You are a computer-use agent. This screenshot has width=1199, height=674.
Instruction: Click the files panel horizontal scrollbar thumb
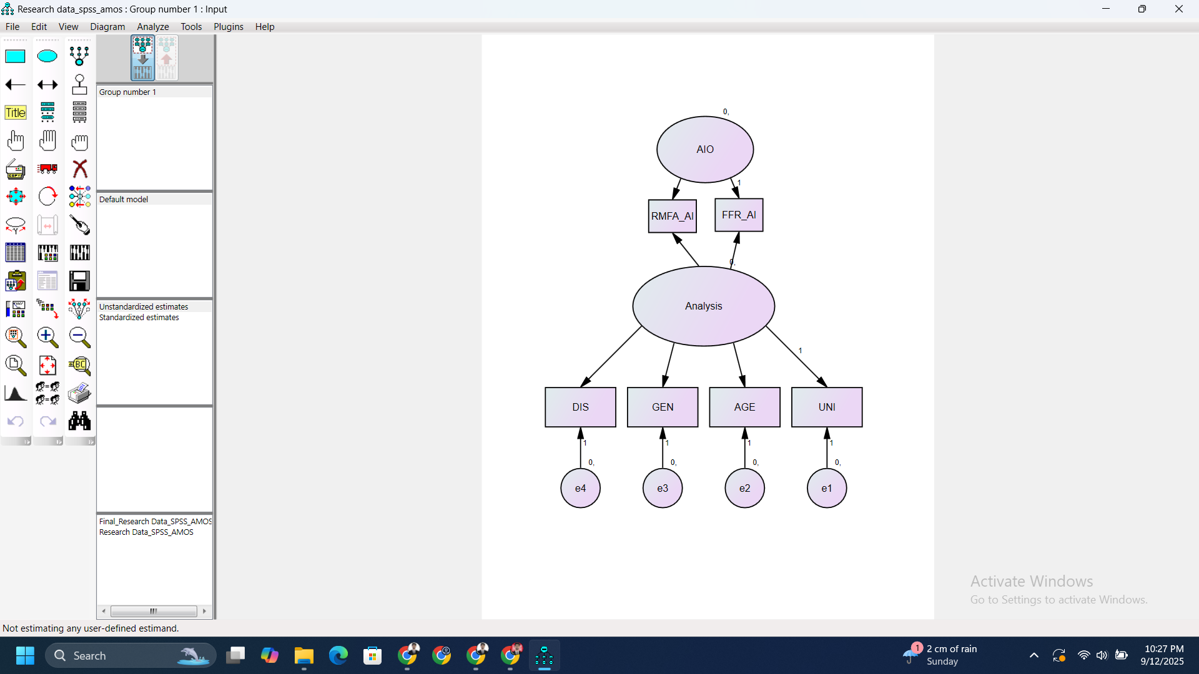pos(154,611)
